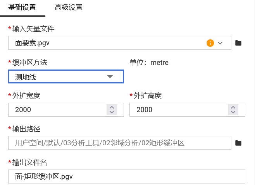The image size is (255, 185).
Task: Decrease 外扩宽度 value with down arrow
Action: [112, 112]
